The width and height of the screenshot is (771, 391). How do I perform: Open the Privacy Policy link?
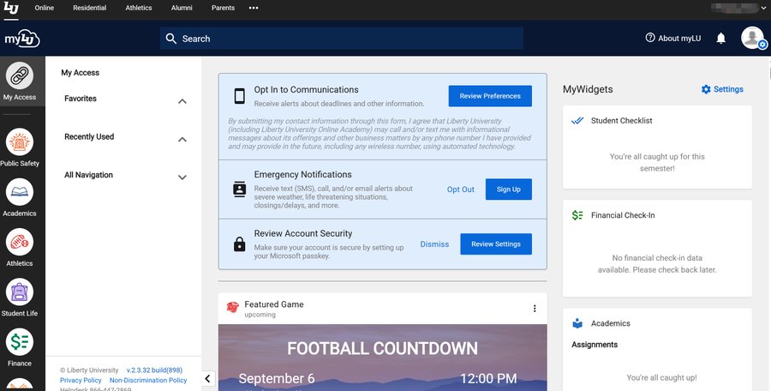81,380
